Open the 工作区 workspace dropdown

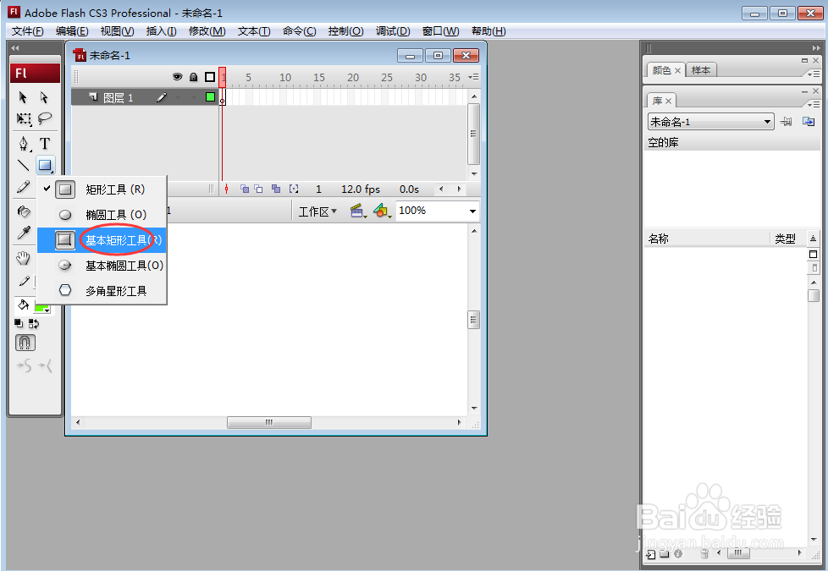pyautogui.click(x=317, y=211)
